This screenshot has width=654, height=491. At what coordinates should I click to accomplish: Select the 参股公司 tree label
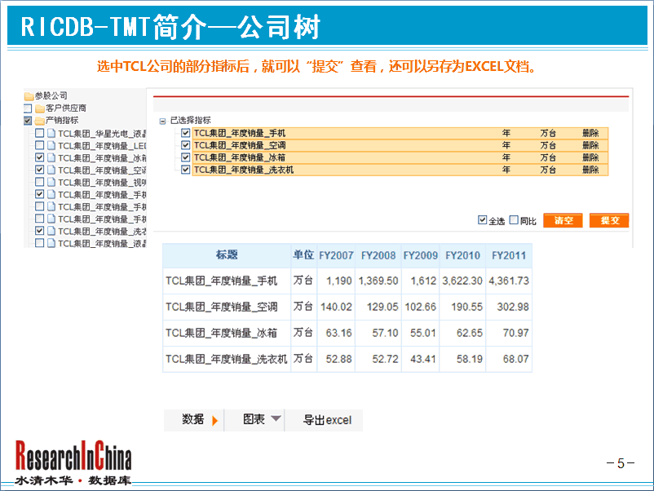coord(51,96)
